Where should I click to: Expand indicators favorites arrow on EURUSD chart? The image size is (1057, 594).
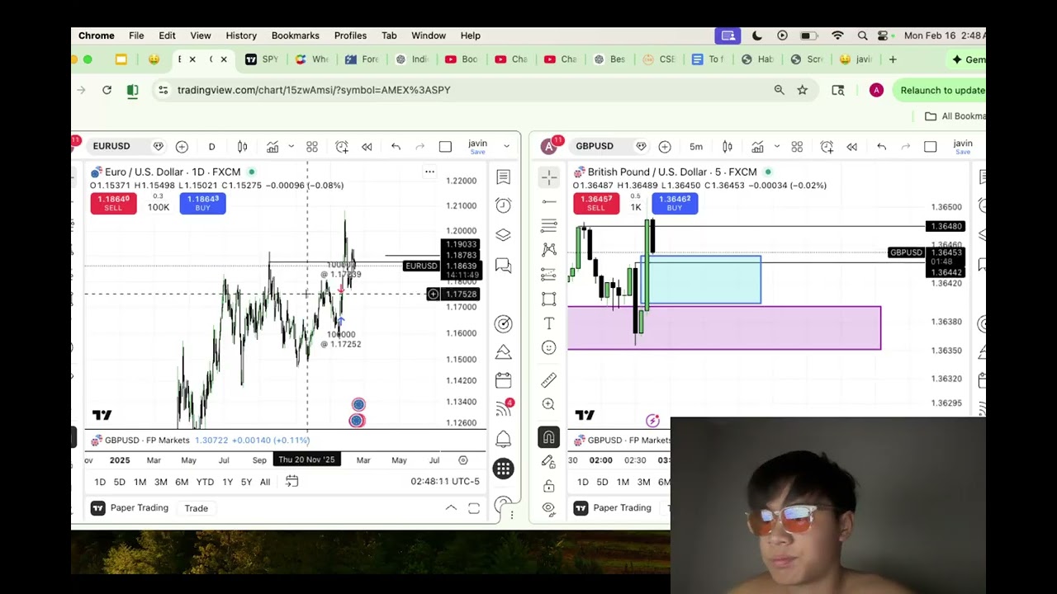pyautogui.click(x=291, y=147)
